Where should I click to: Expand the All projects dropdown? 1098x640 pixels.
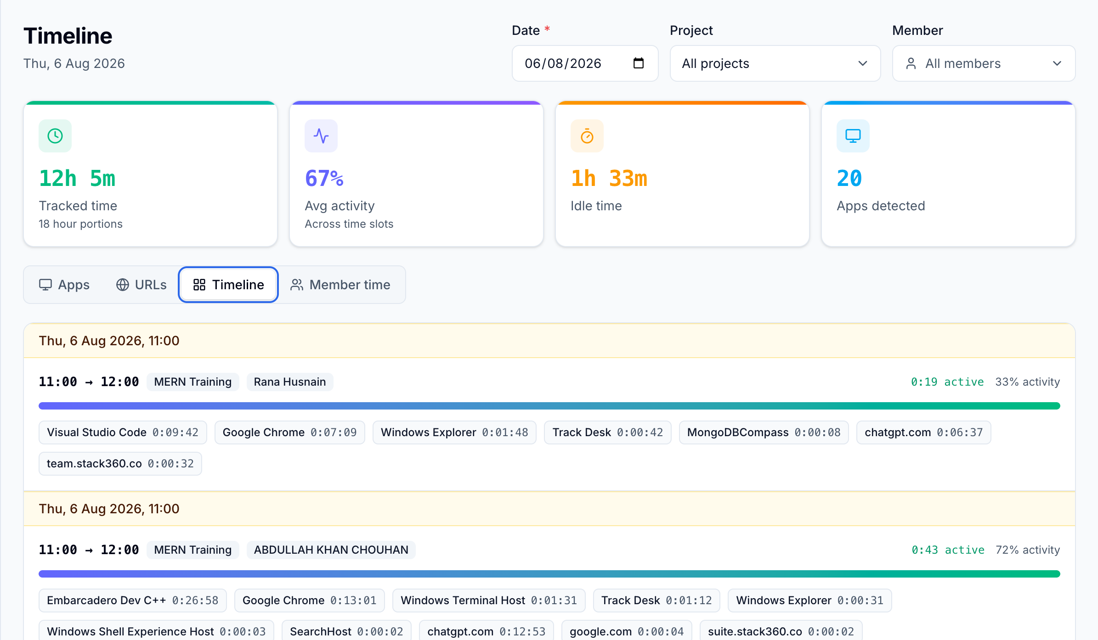775,63
